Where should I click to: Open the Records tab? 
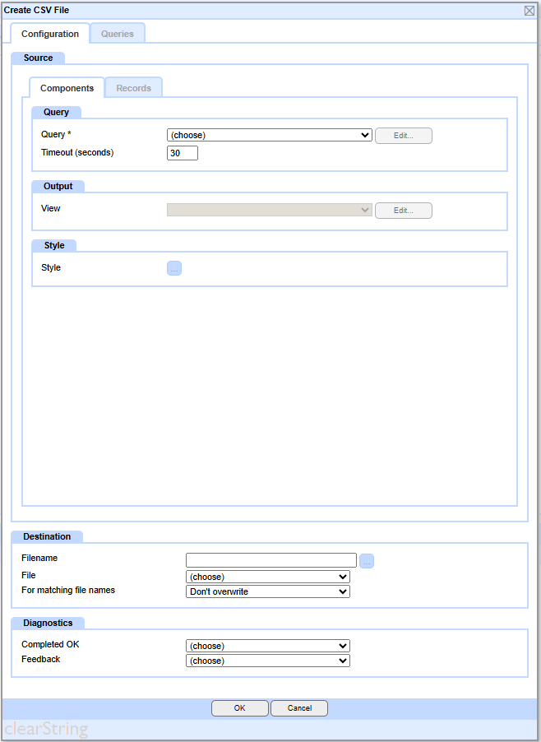(133, 88)
